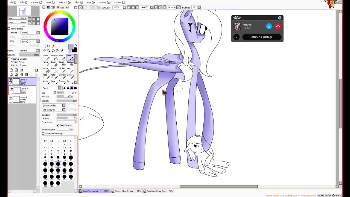
Task: Choose the Bucket fill tool
Action: (x=45, y=70)
